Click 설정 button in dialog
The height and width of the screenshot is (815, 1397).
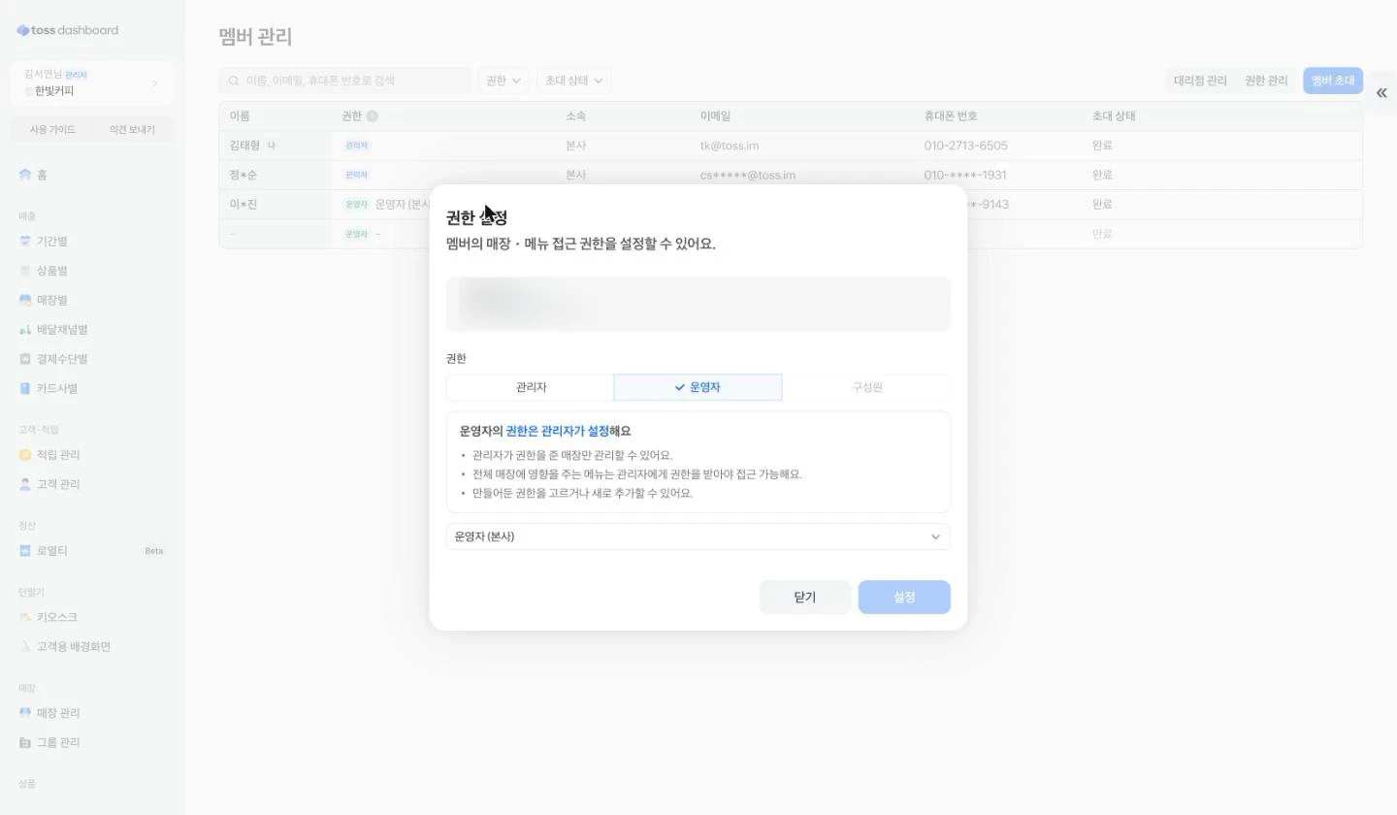click(904, 598)
